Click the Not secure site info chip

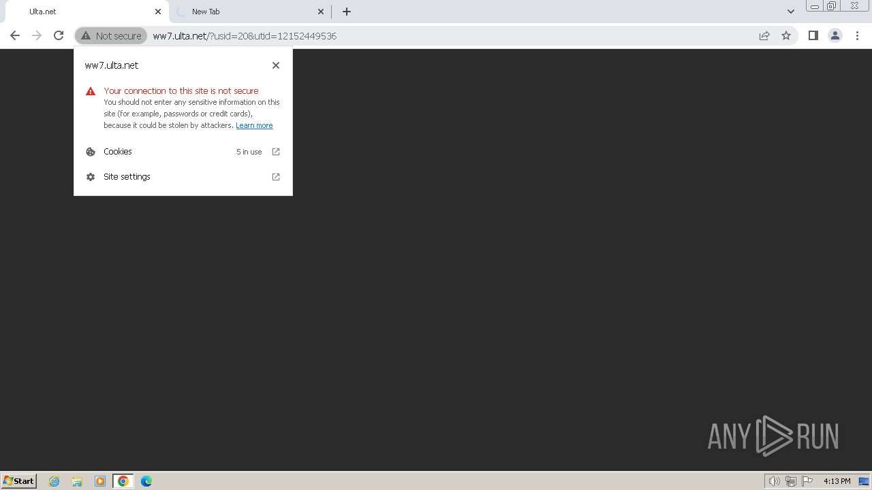[x=111, y=35]
